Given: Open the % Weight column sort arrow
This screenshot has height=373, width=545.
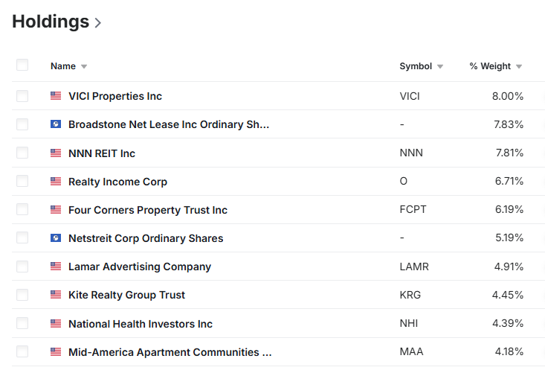Looking at the screenshot, I should click(x=519, y=66).
